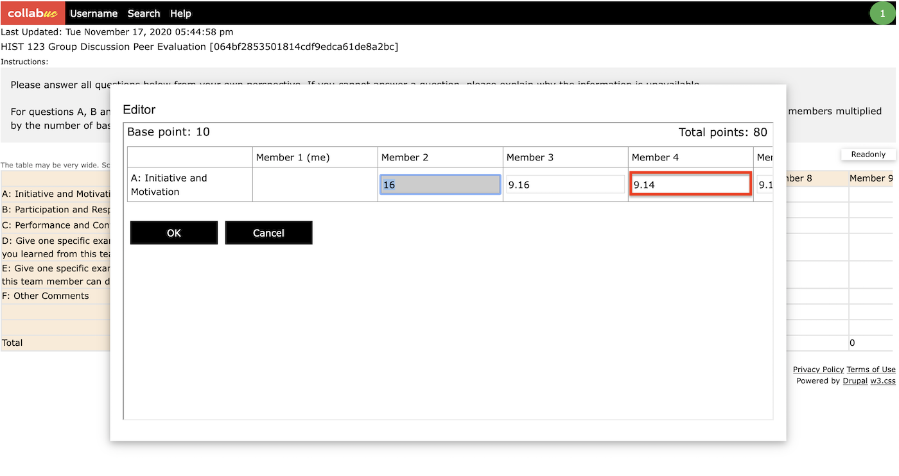The height and width of the screenshot is (476, 899).
Task: Click the Last Updated timestamp text
Action: pyautogui.click(x=117, y=31)
